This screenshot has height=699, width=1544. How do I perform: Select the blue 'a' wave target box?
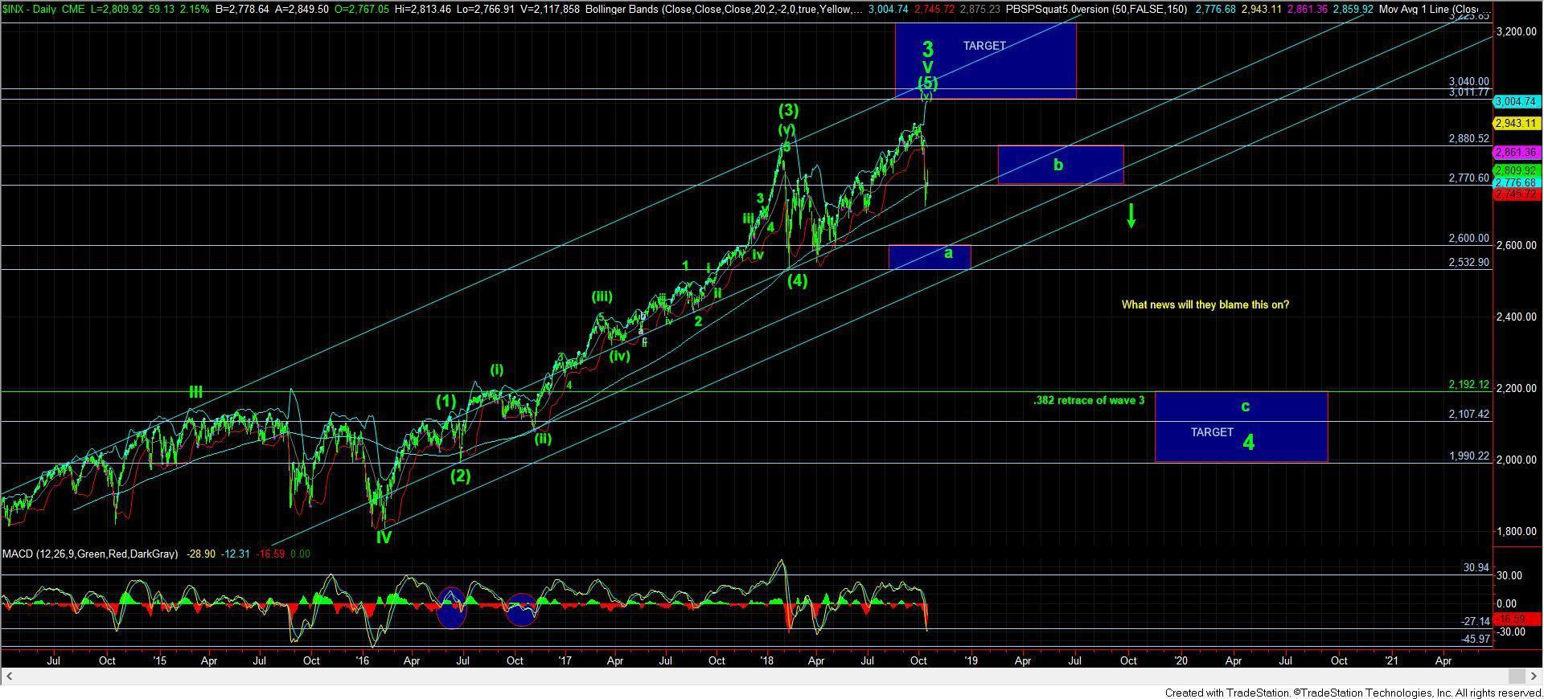pos(929,257)
